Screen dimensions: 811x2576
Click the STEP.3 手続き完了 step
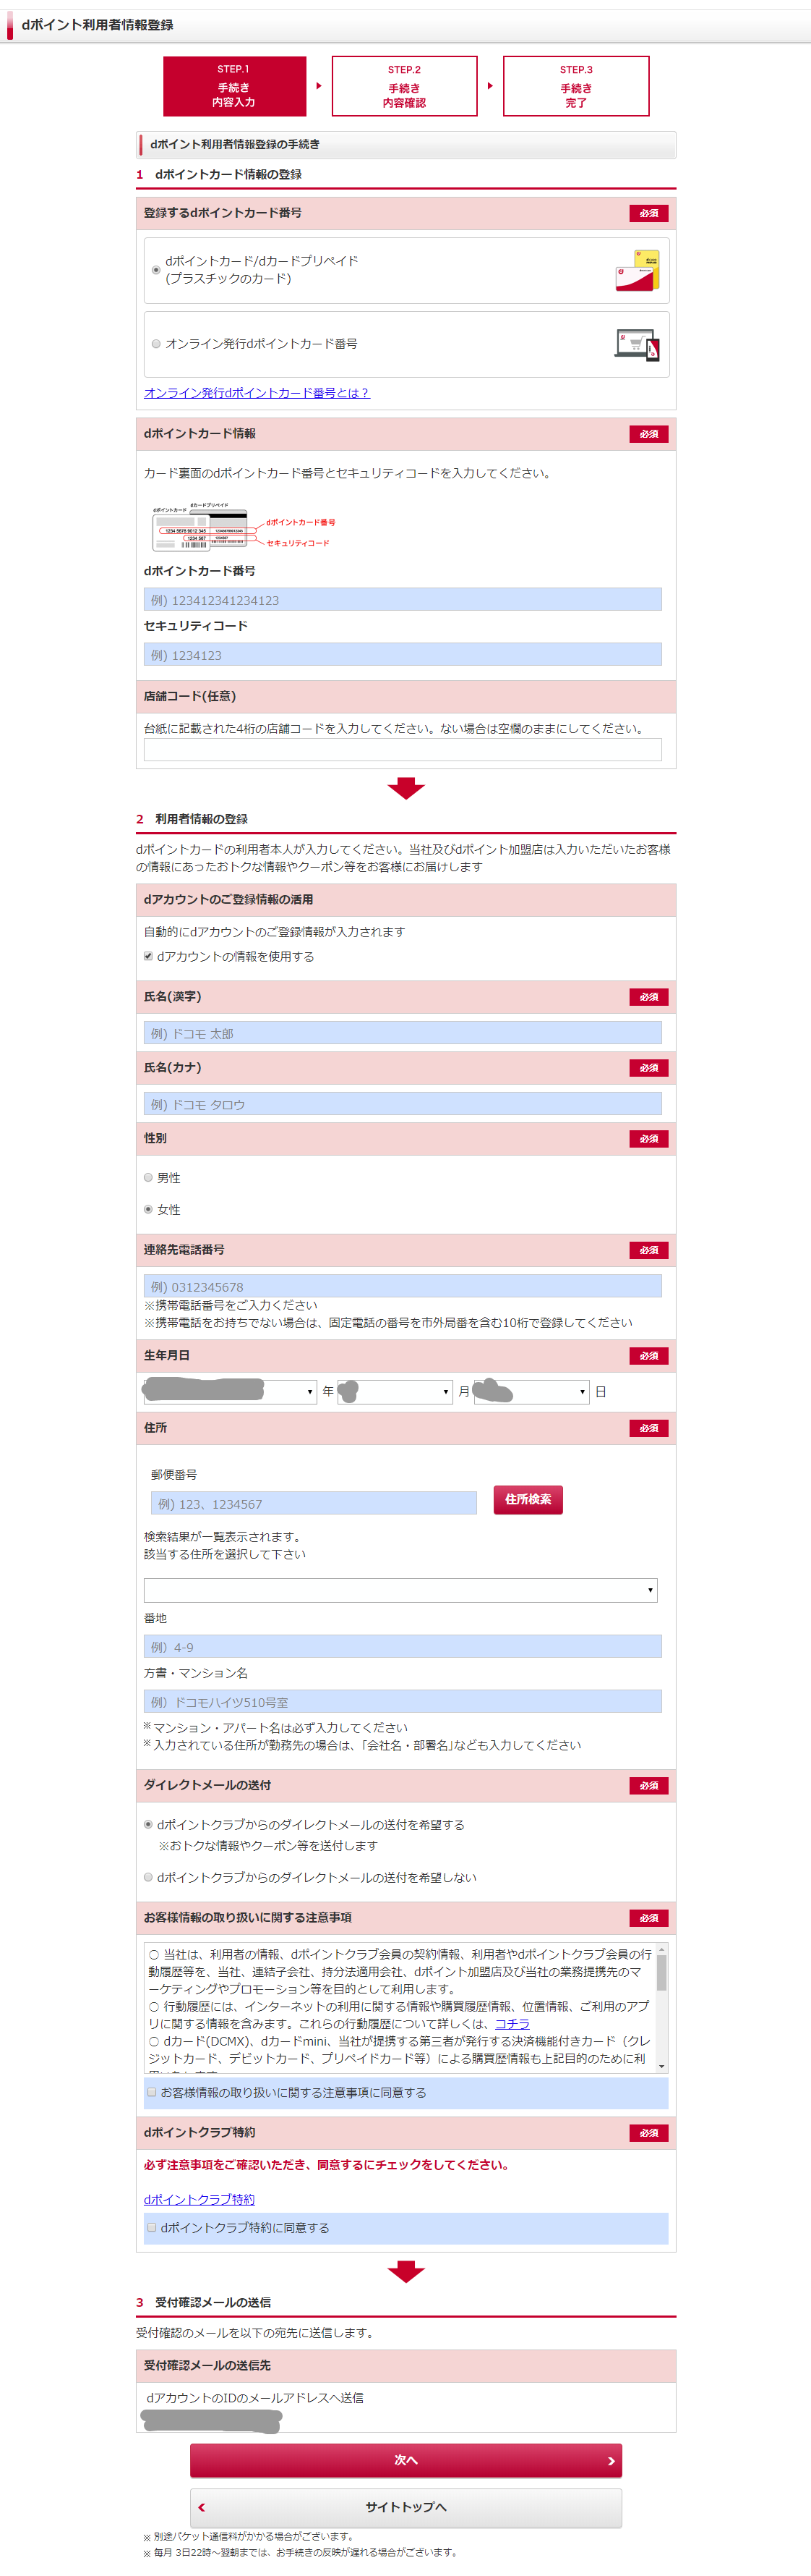[576, 87]
